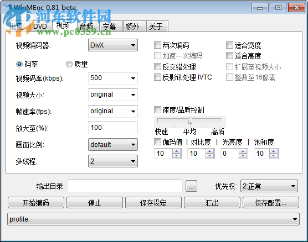Open the 关于 tab
Viewport: 308px width, 242px height.
click(157, 27)
